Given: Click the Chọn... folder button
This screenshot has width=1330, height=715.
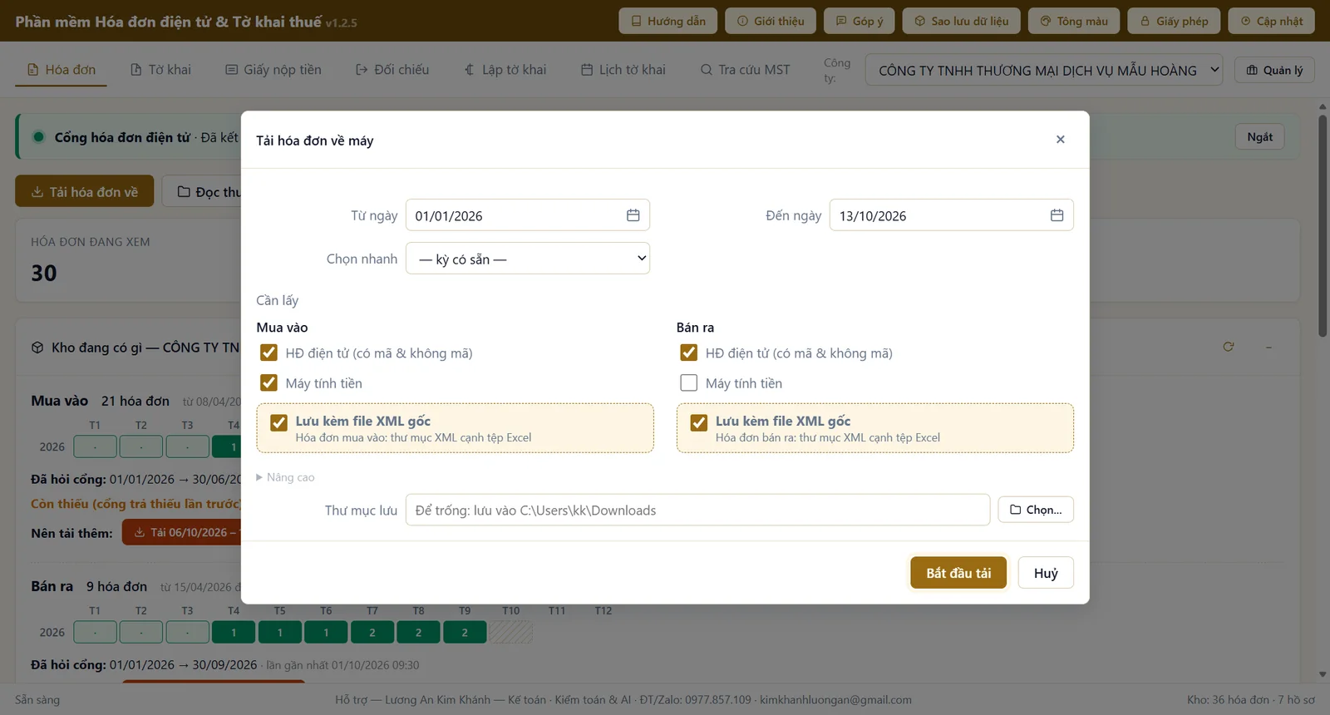Looking at the screenshot, I should click(1036, 510).
